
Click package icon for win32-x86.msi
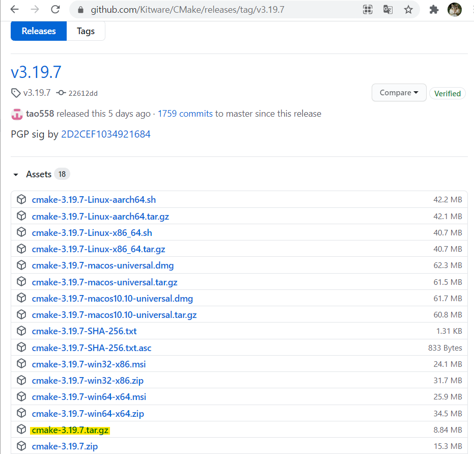coord(21,363)
